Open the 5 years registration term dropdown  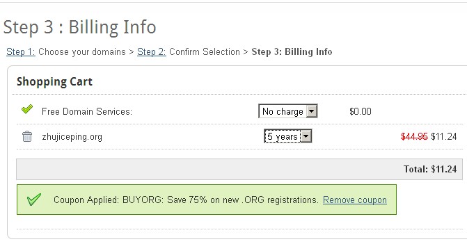pos(287,136)
